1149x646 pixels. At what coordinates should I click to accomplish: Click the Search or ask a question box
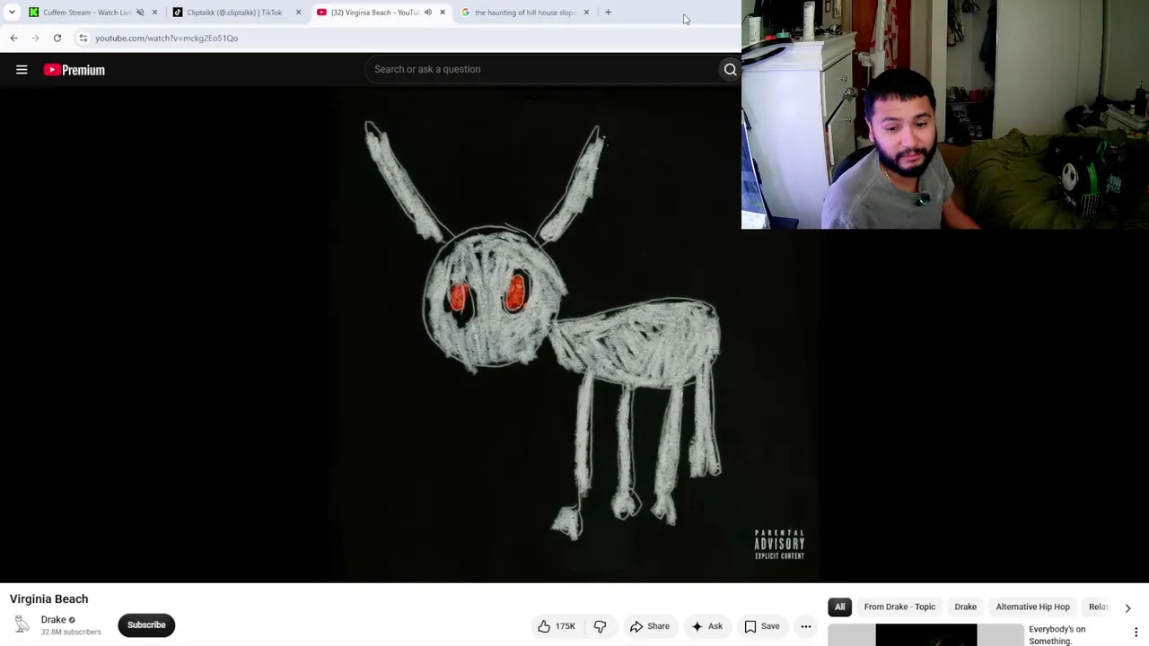pyautogui.click(x=541, y=69)
